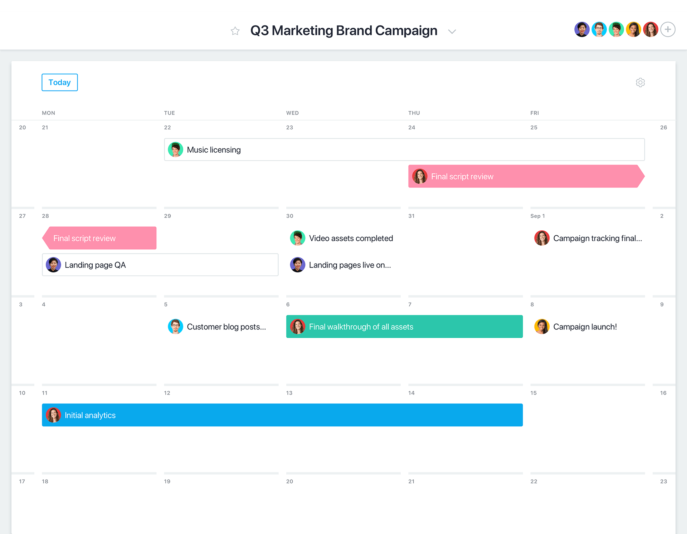Open the Video assets completed task
Viewport: 687px width, 534px height.
[x=351, y=238]
